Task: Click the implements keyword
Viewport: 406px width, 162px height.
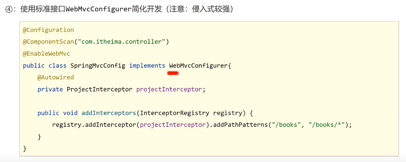Action: click(x=147, y=66)
